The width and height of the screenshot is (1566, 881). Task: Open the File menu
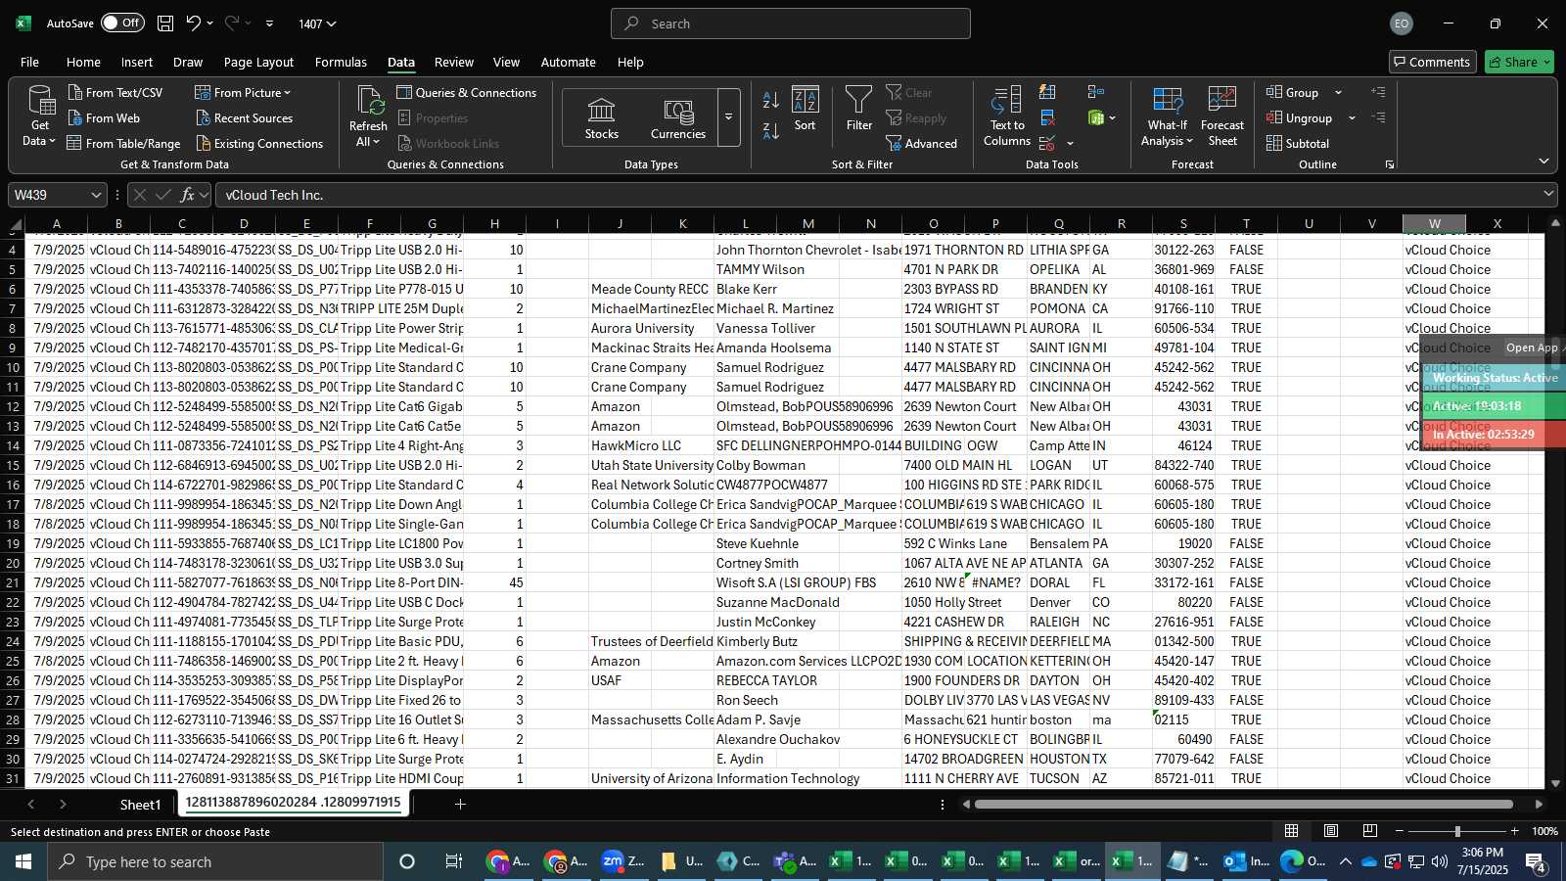(29, 62)
